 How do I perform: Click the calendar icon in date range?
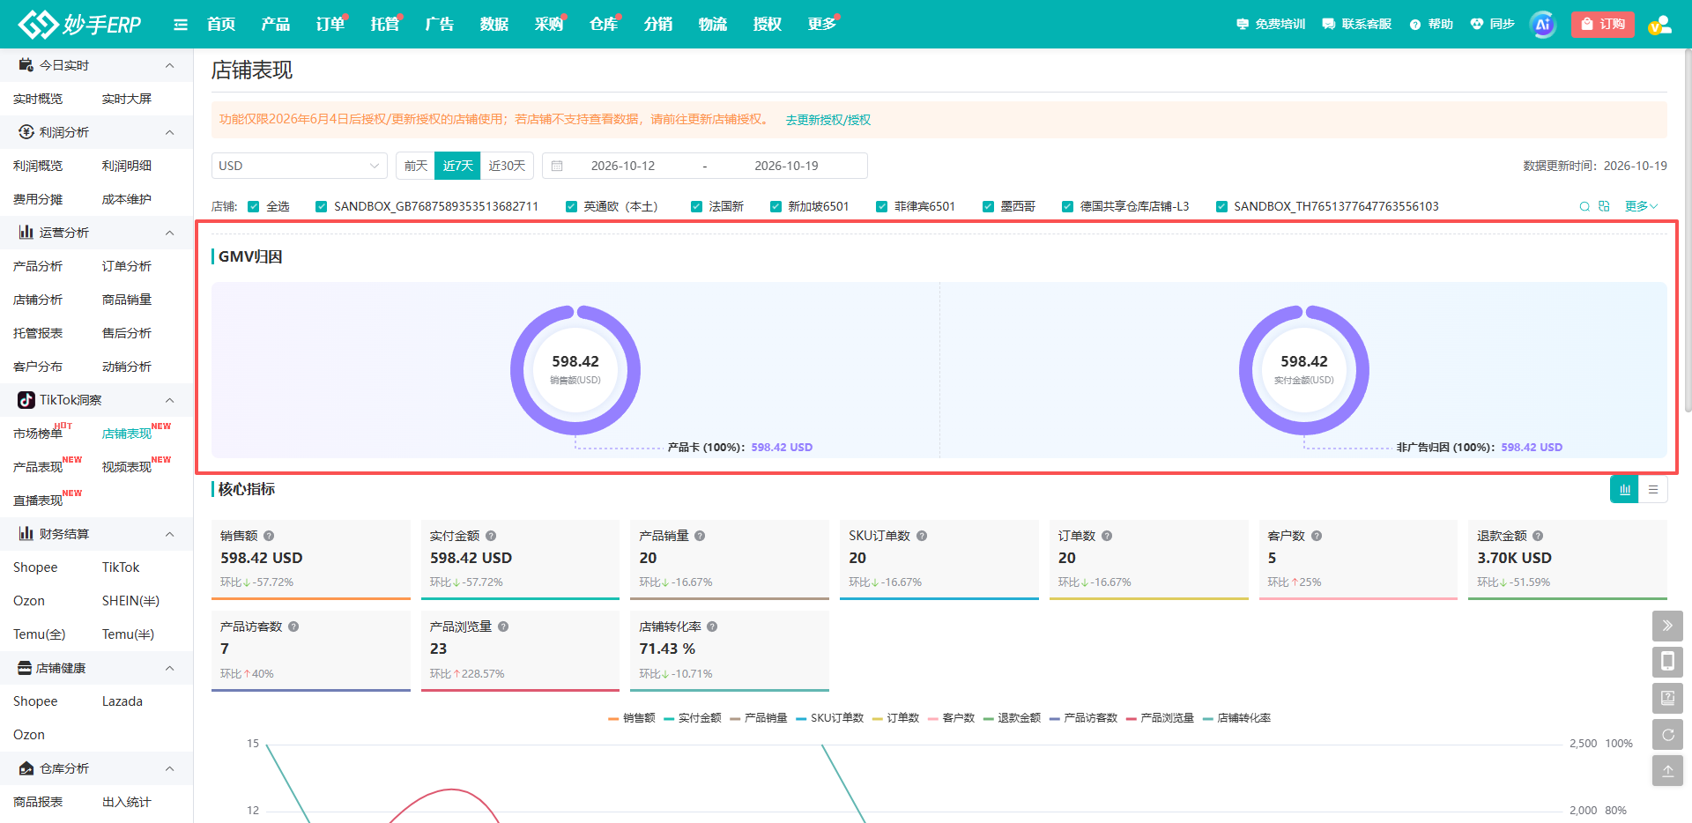557,166
